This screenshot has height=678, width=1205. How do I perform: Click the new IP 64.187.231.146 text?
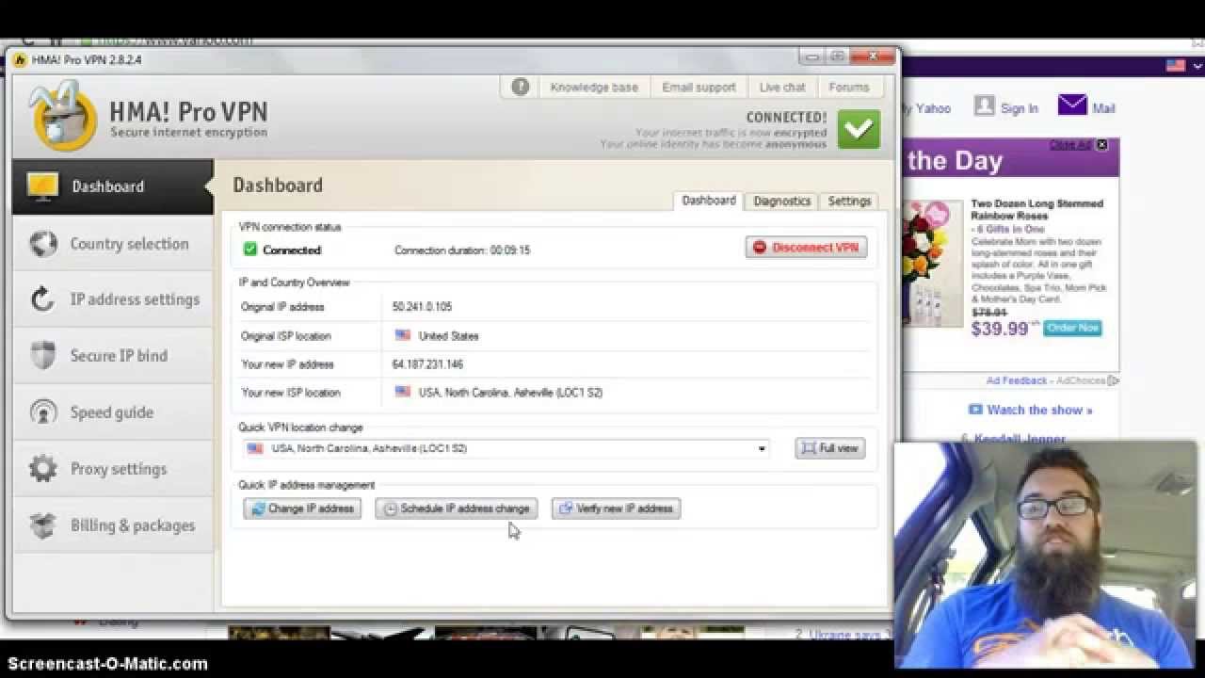(x=427, y=364)
